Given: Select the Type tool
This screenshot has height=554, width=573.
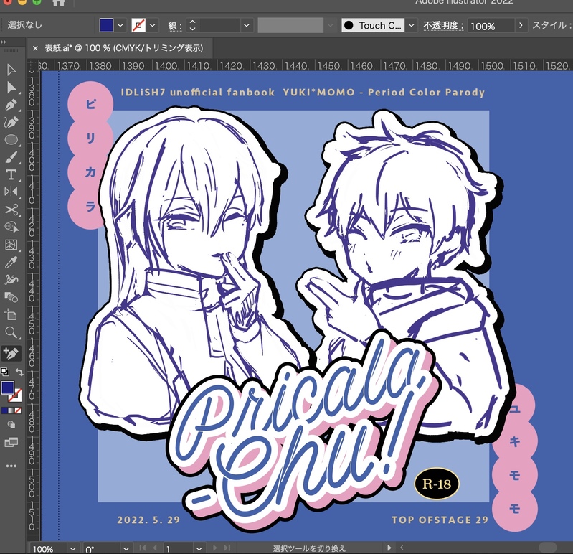Looking at the screenshot, I should [11, 175].
